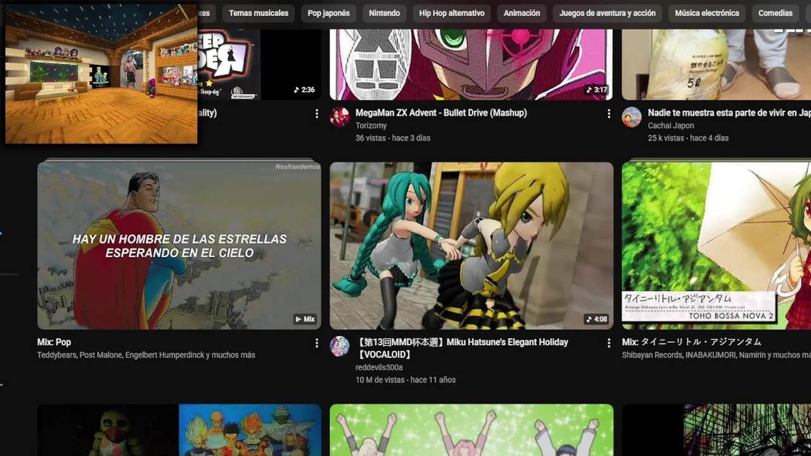Open the Toho Bossa Nova 2 mix thumbnail

pyautogui.click(x=717, y=246)
